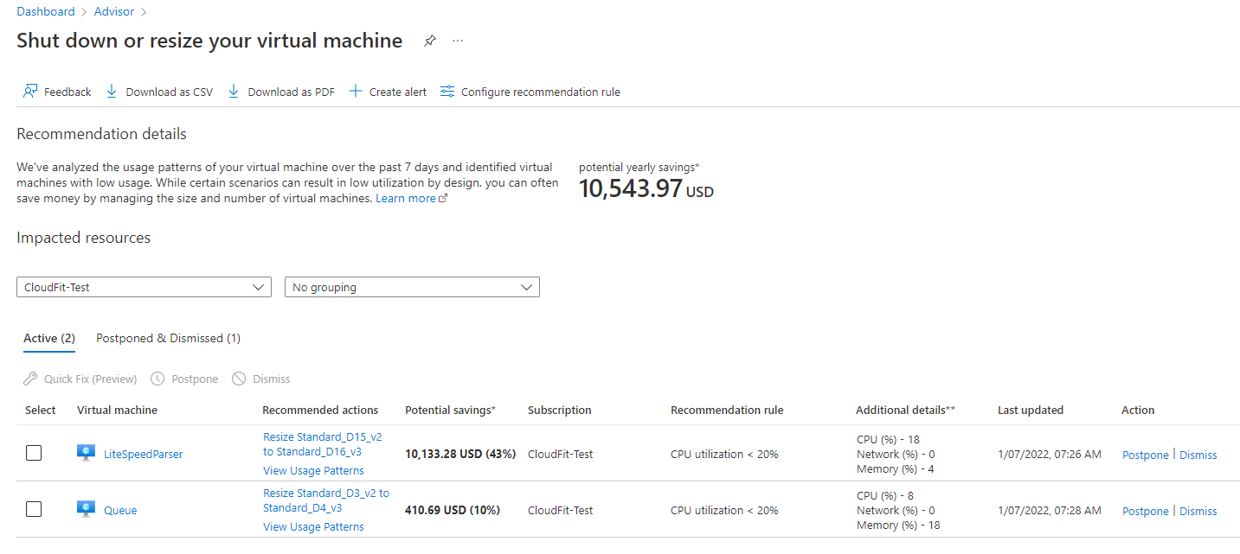This screenshot has height=554, width=1240.
Task: Click the Queue virtual machine icon
Action: (86, 509)
